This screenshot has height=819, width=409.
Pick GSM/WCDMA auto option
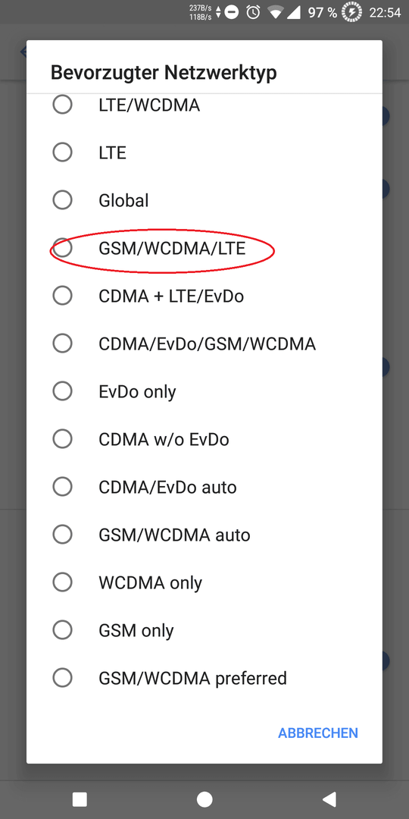pos(204,535)
